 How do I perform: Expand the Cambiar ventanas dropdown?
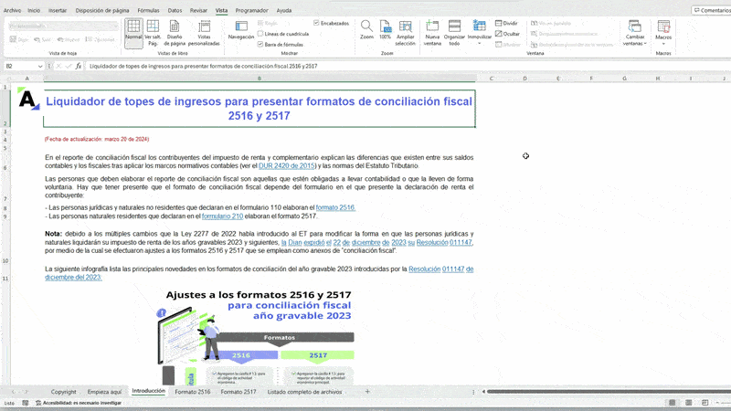point(634,33)
